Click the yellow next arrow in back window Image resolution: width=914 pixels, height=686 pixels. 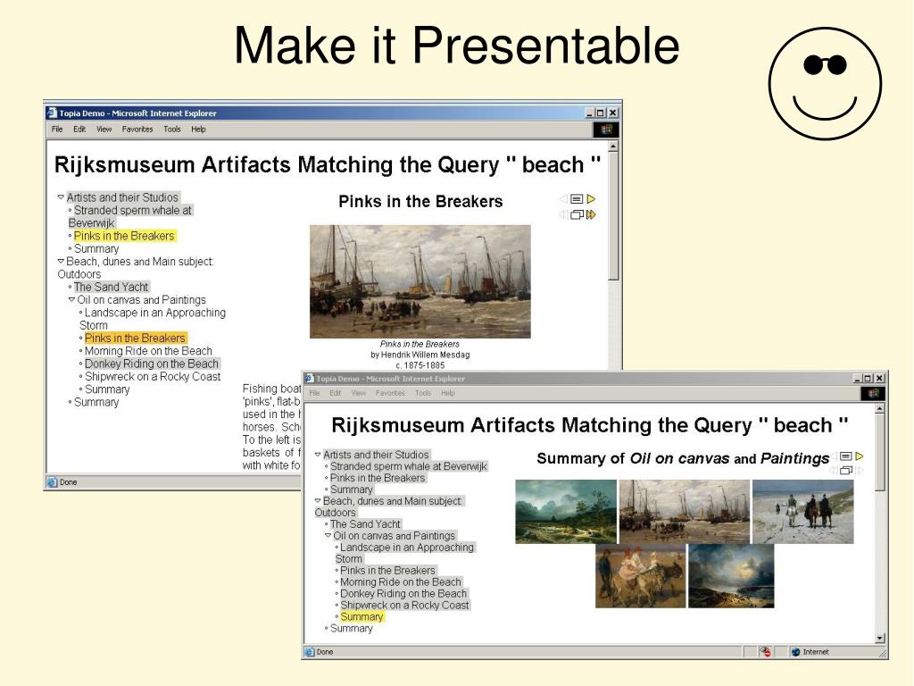591,199
